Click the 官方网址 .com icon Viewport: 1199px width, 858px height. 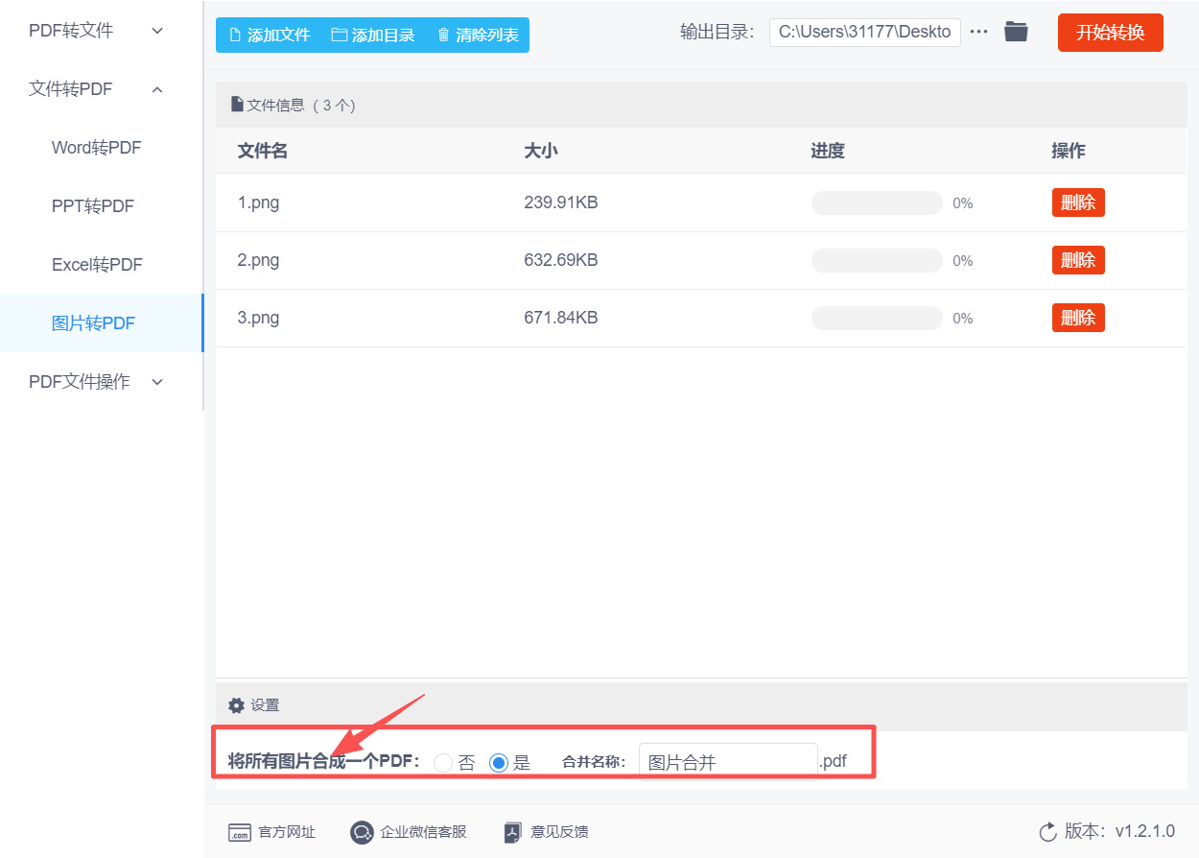240,833
